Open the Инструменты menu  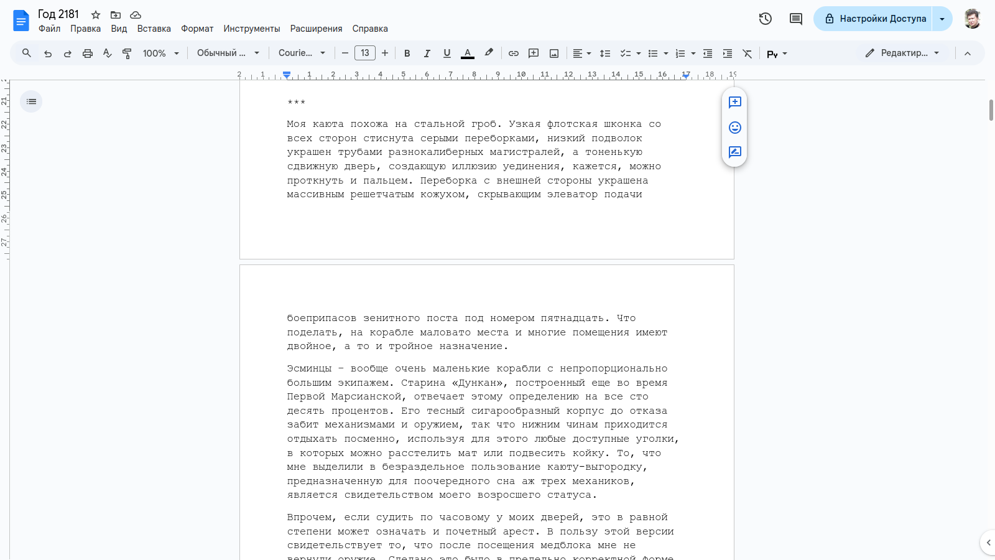(252, 29)
